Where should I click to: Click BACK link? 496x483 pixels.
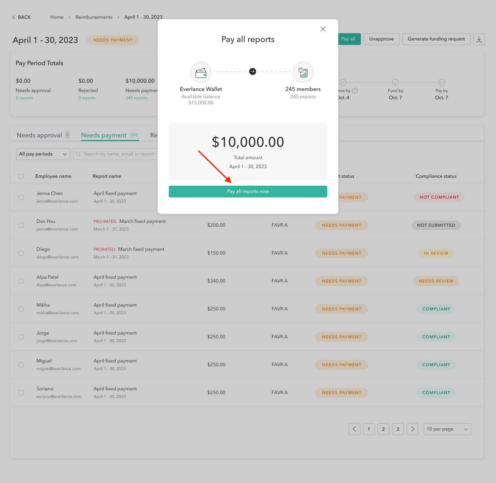[x=21, y=17]
